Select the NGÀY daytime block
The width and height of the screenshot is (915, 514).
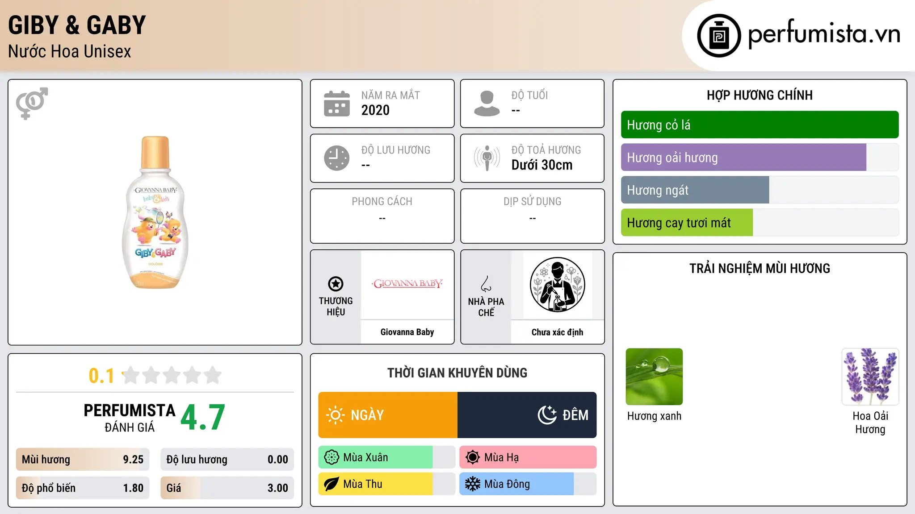(x=388, y=415)
